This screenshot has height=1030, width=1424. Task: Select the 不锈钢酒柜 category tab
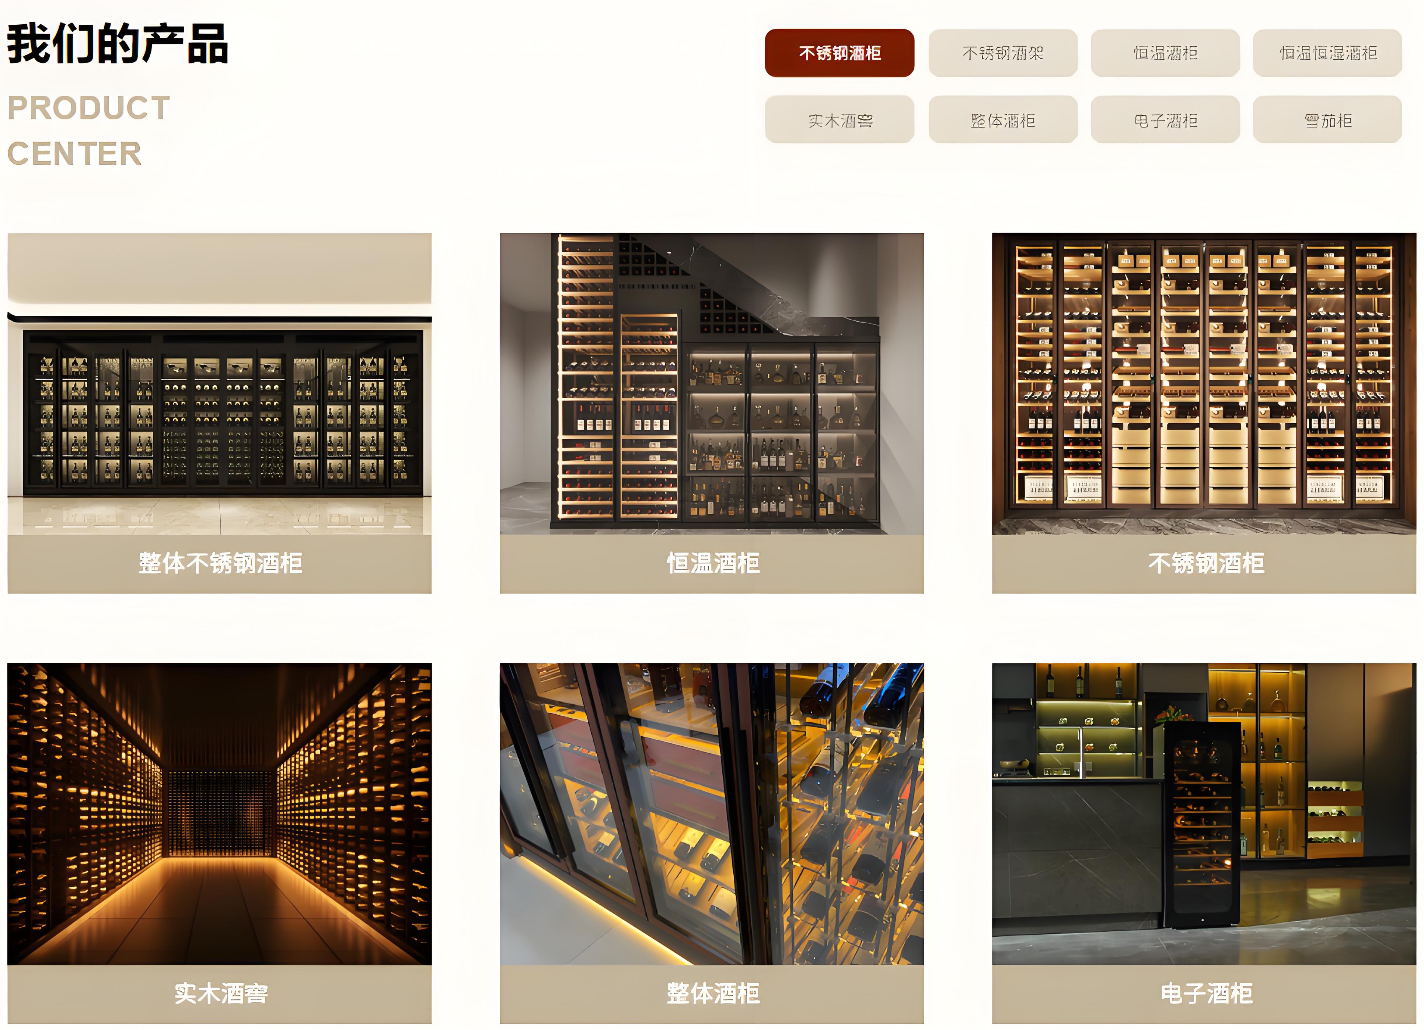[x=839, y=53]
